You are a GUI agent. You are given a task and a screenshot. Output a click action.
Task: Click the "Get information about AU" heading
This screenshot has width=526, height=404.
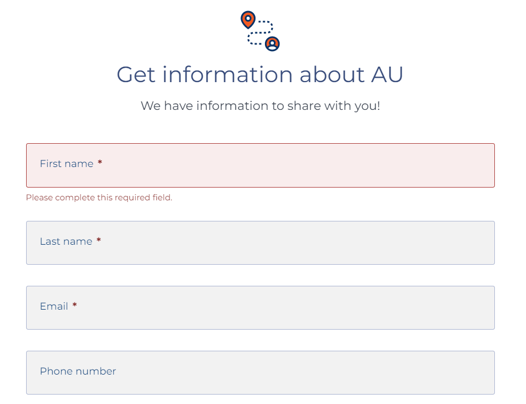260,75
